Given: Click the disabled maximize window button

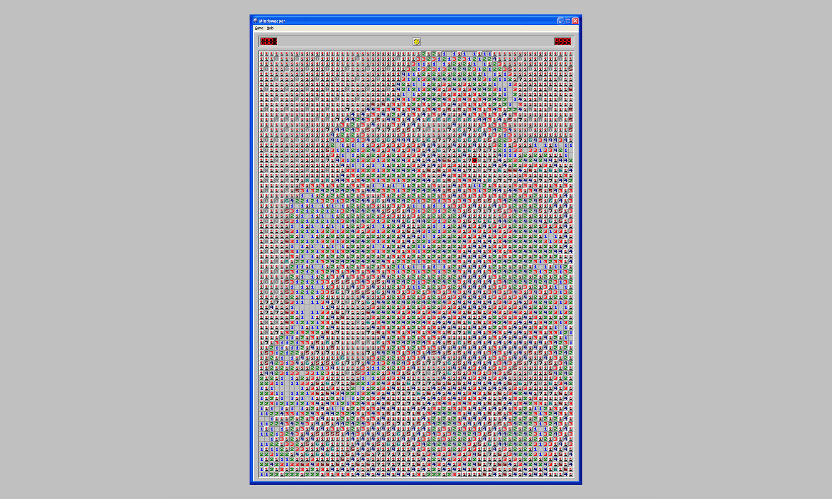Looking at the screenshot, I should (x=568, y=21).
